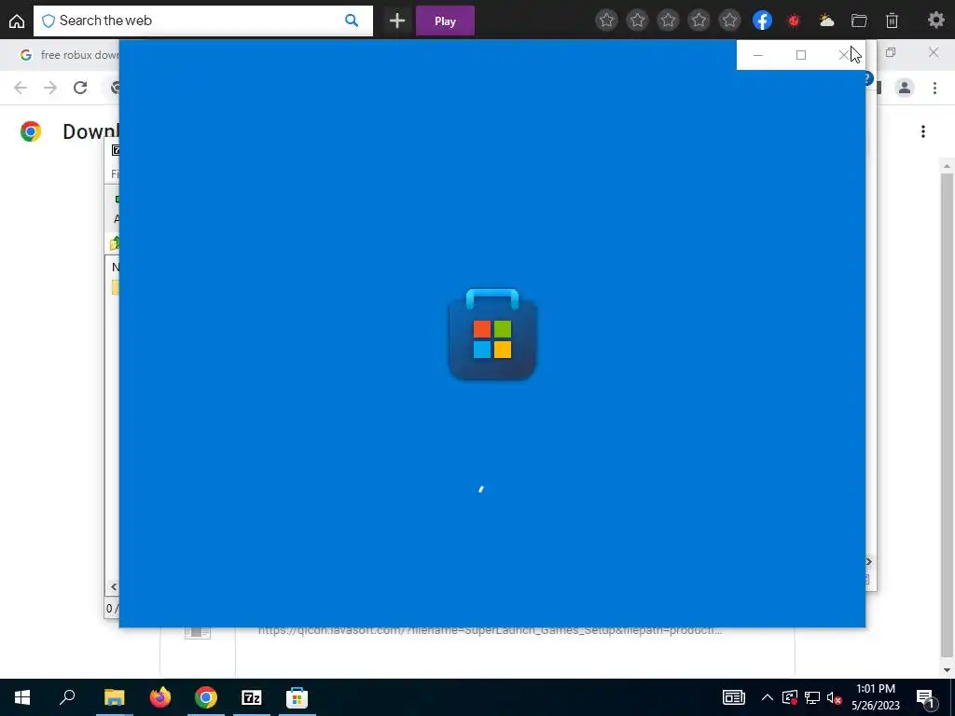Screen dimensions: 955x716
Task: Switch to Chrome in the taskbar
Action: 206,697
